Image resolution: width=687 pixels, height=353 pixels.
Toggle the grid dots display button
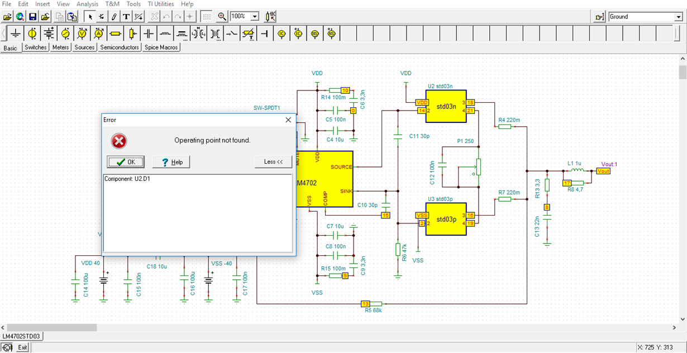pos(206,17)
